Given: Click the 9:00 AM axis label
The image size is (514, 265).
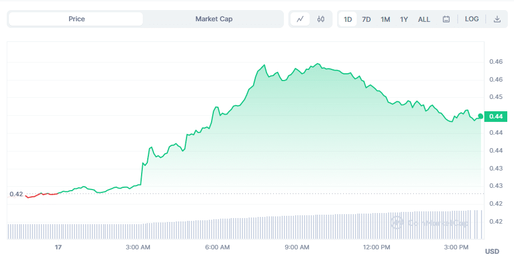Looking at the screenshot, I should pos(297,247).
